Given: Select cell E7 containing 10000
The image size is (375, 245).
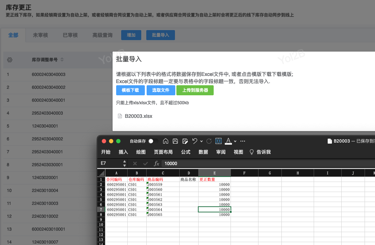Looking at the screenshot, I should click(214, 210).
